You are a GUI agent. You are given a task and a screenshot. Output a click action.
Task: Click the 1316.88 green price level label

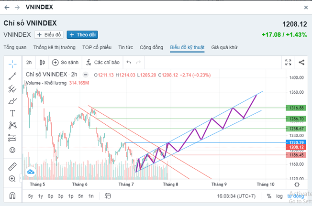click(x=294, y=108)
